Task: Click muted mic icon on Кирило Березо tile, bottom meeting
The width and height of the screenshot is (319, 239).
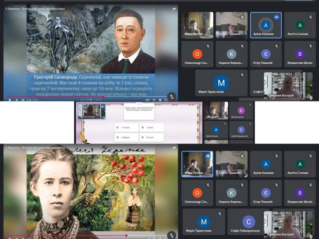Action: tap(242, 185)
